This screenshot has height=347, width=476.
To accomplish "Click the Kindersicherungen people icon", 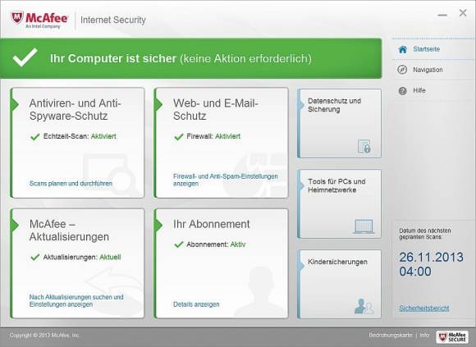I will 364,306.
